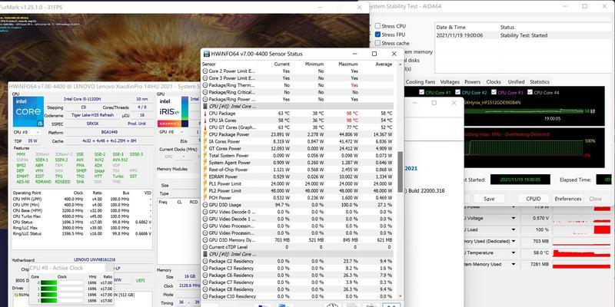The width and height of the screenshot is (615, 307).
Task: Click the PL2 Power Limit lightning icon
Action: (x=205, y=190)
